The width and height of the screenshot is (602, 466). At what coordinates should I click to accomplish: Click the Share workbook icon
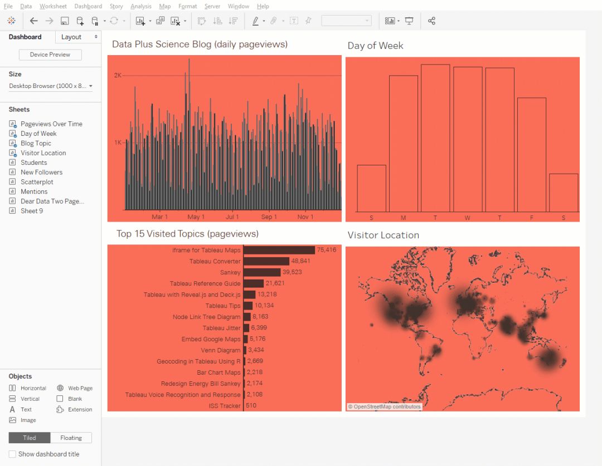[431, 21]
